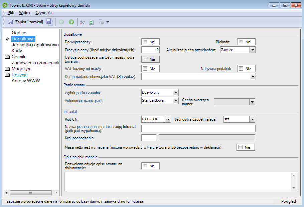
Task: Click the Pozycje link
Action: [x=20, y=75]
